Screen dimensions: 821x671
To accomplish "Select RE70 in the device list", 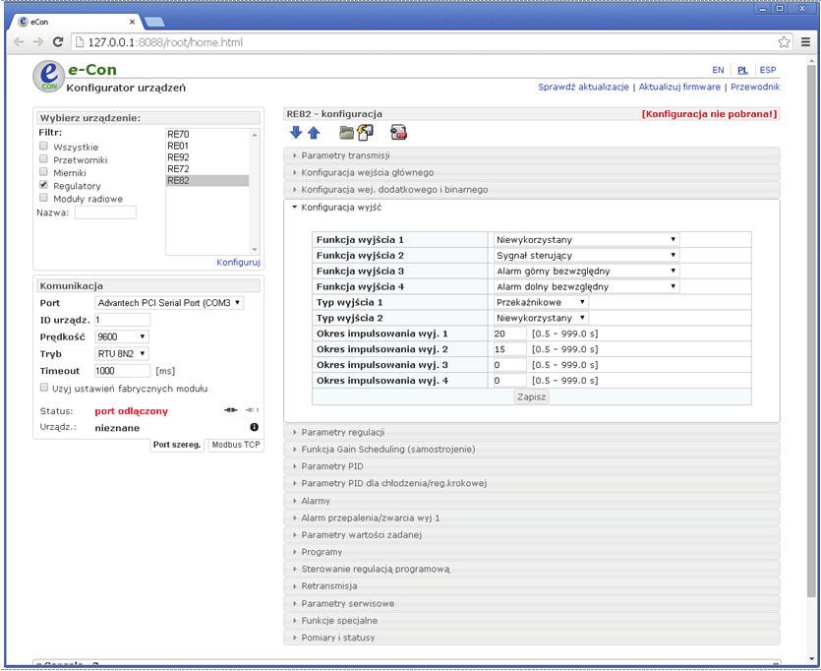I will point(206,134).
